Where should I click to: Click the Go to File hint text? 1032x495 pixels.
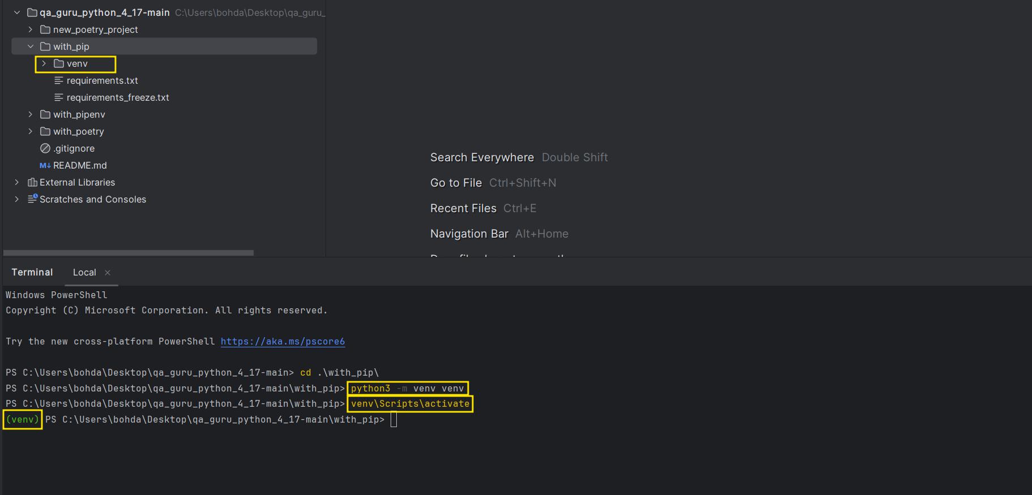(456, 183)
